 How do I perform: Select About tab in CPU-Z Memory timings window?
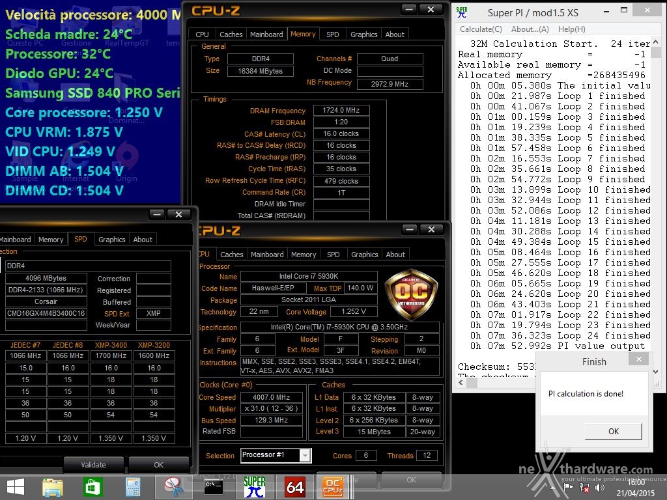[395, 35]
